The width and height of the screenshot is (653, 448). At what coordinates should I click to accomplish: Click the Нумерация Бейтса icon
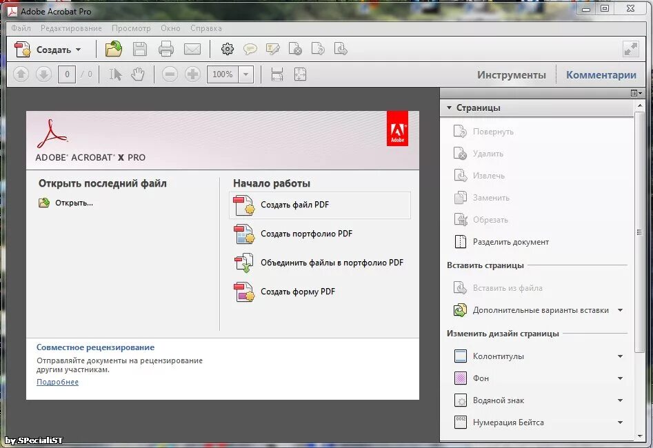(x=460, y=422)
